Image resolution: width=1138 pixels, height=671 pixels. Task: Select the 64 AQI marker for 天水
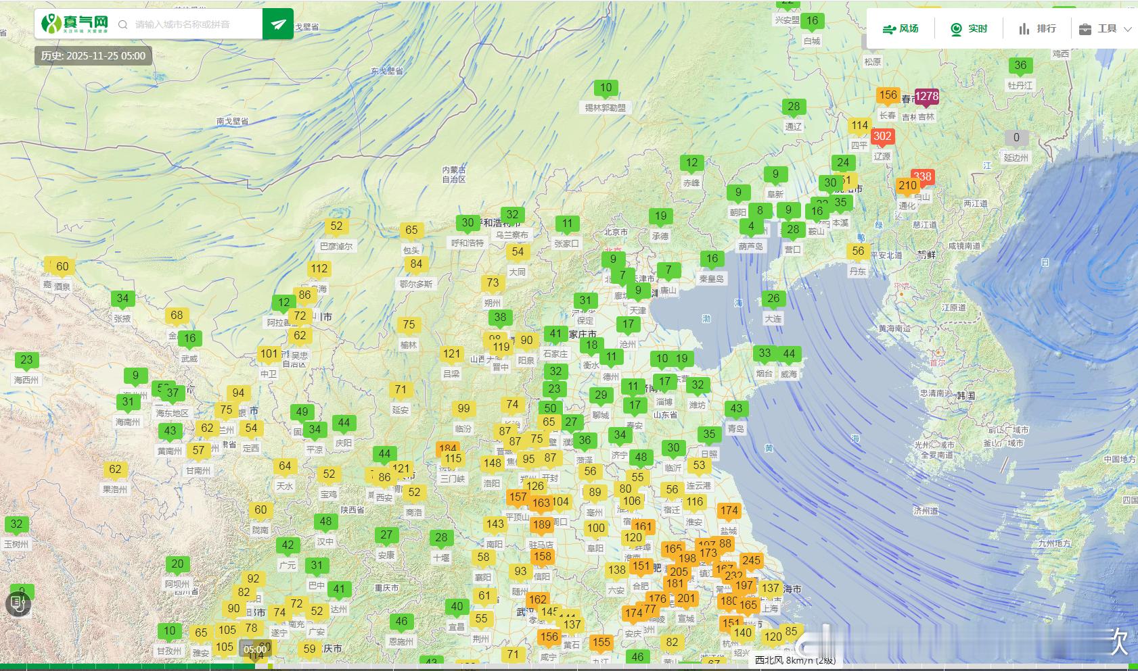click(285, 466)
